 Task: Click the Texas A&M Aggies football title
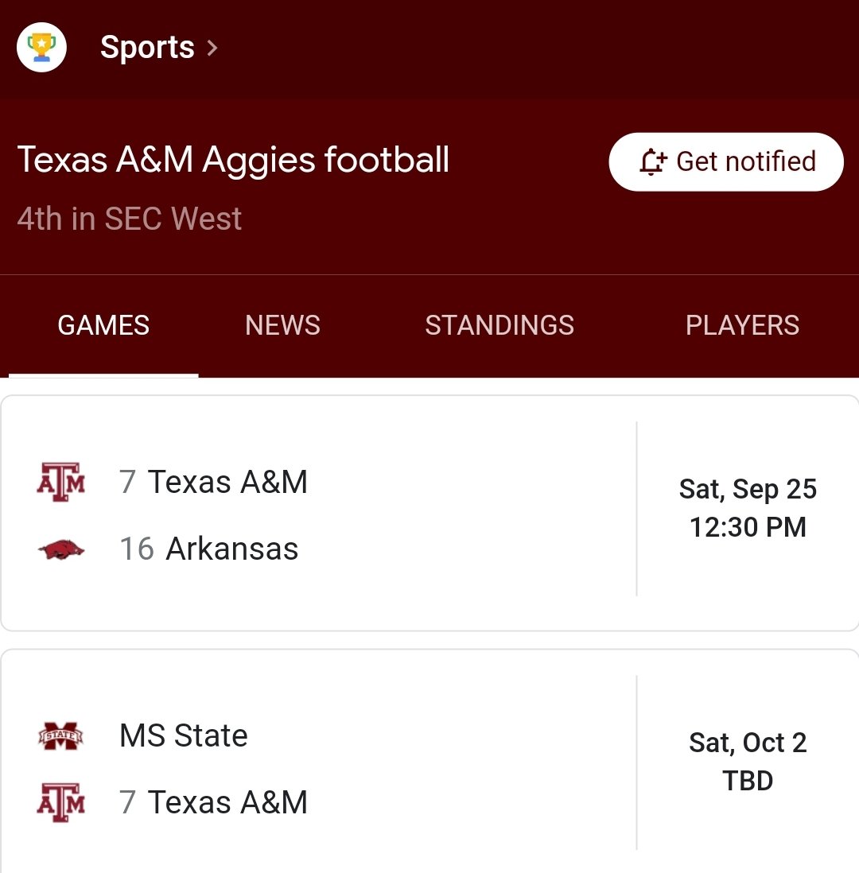tap(233, 160)
